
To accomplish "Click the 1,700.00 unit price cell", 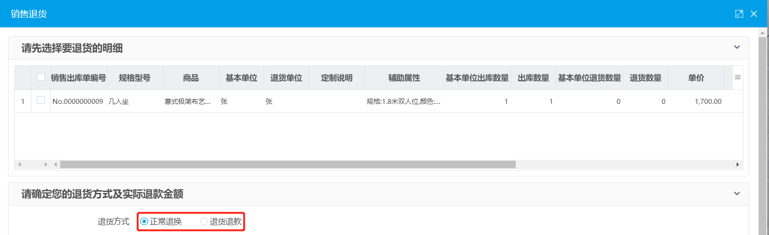I will pyautogui.click(x=696, y=102).
